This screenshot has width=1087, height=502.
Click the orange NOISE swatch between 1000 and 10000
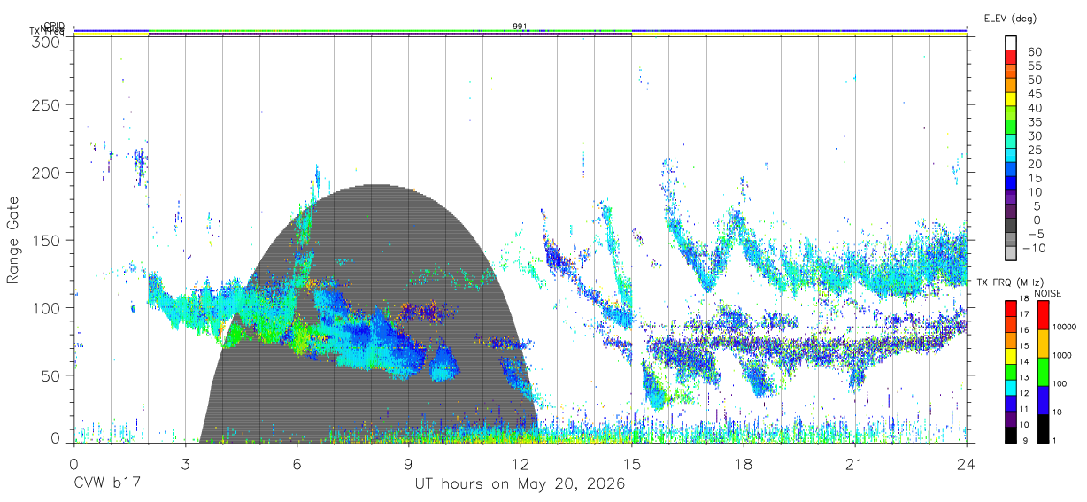click(x=1043, y=343)
